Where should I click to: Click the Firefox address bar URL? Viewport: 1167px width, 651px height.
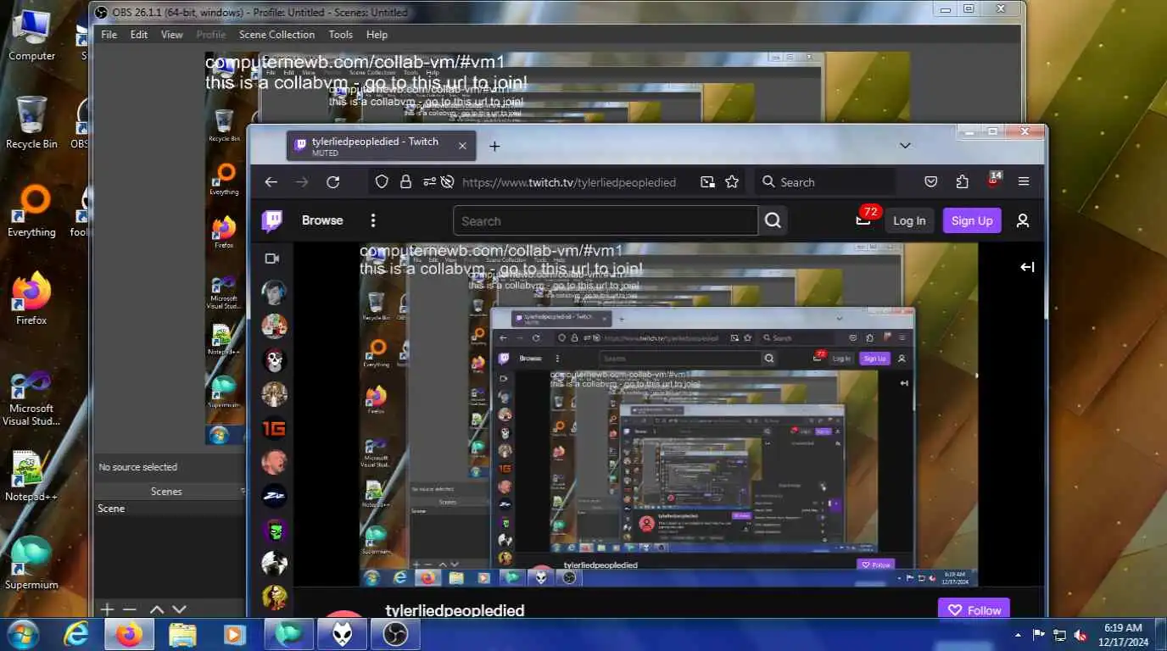tap(569, 182)
